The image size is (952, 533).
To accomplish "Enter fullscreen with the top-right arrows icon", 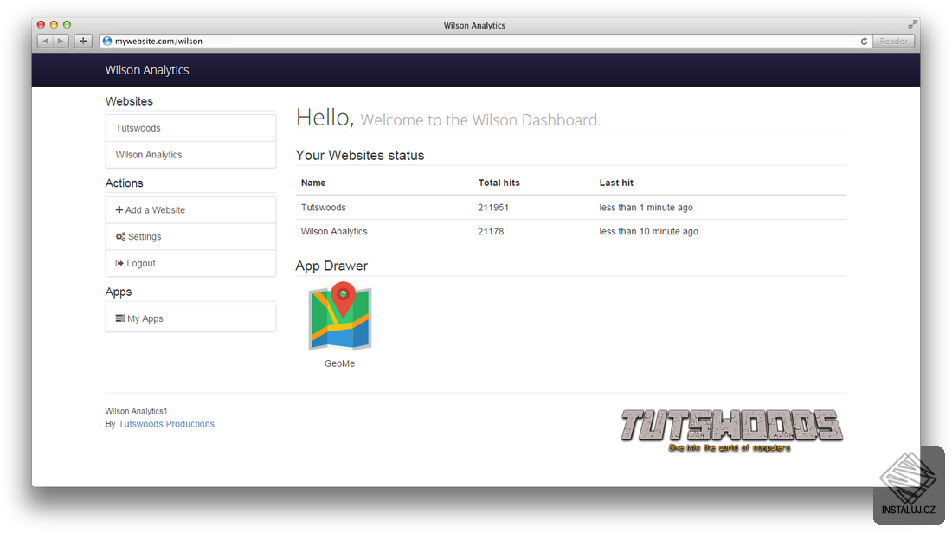I will tap(912, 24).
